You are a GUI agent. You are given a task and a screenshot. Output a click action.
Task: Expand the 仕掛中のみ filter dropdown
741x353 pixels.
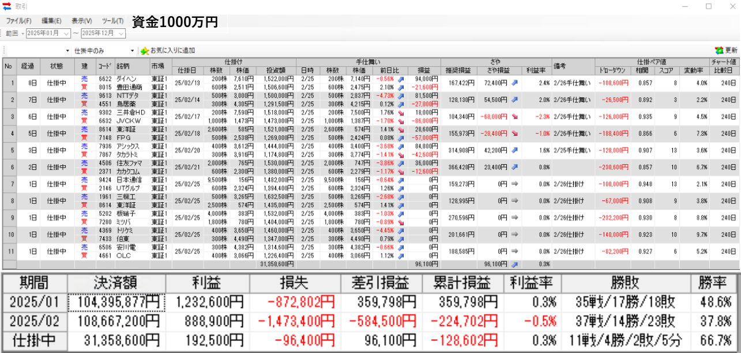132,51
